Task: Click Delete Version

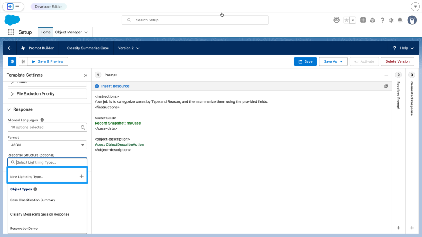Action: (397, 61)
